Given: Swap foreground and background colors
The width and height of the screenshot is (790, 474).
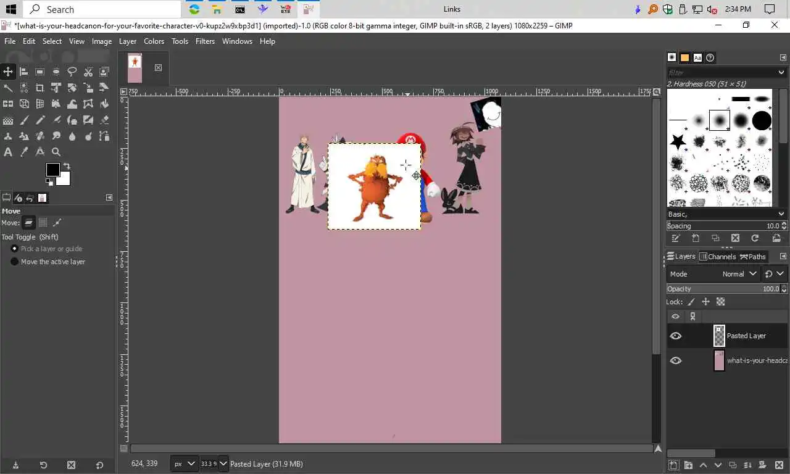Looking at the screenshot, I should 67,166.
